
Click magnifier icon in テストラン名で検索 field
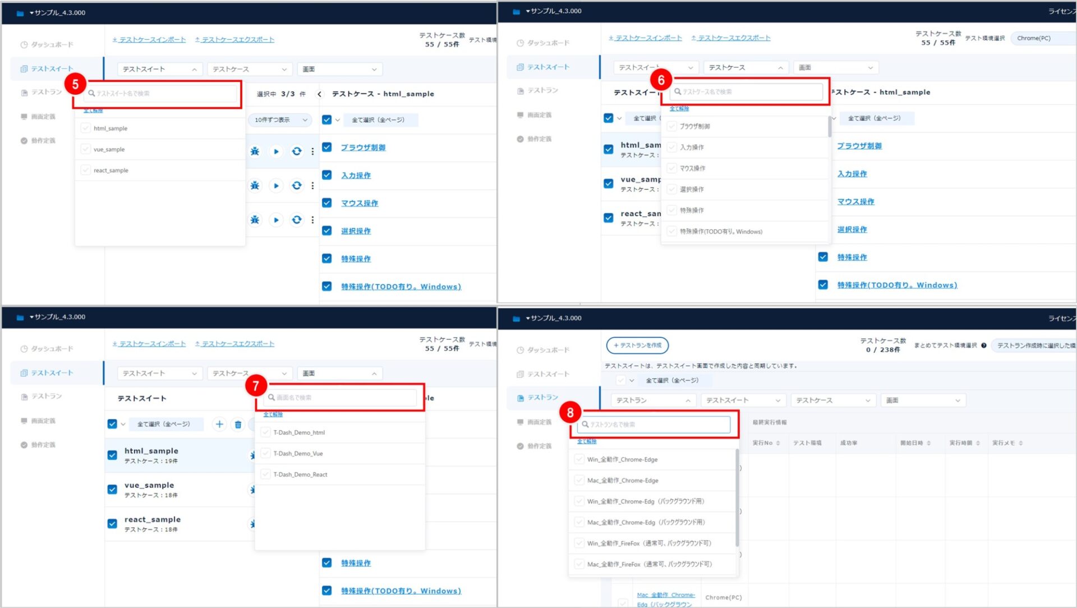pyautogui.click(x=585, y=425)
